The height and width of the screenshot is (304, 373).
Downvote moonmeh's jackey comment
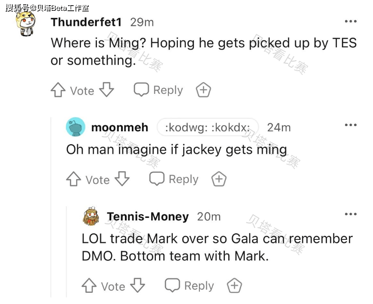click(122, 179)
